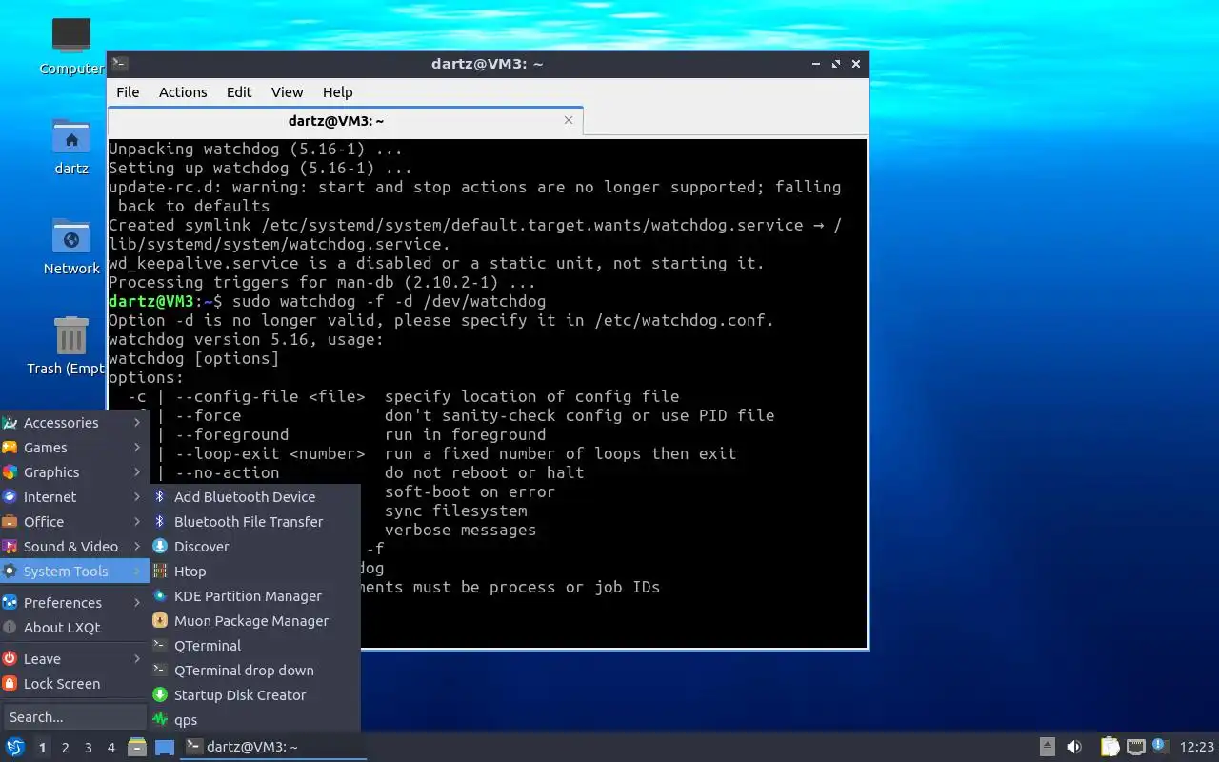Click the terminal icon in window title bar

pyautogui.click(x=119, y=64)
